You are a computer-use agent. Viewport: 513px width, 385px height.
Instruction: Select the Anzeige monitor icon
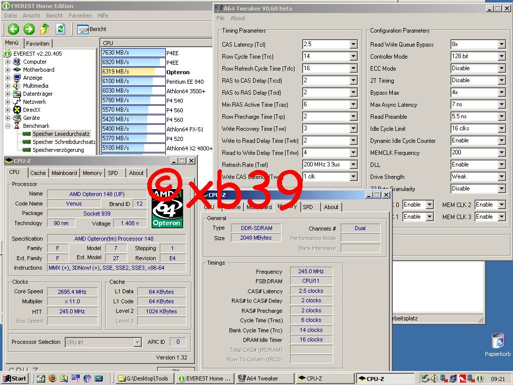(x=17, y=78)
